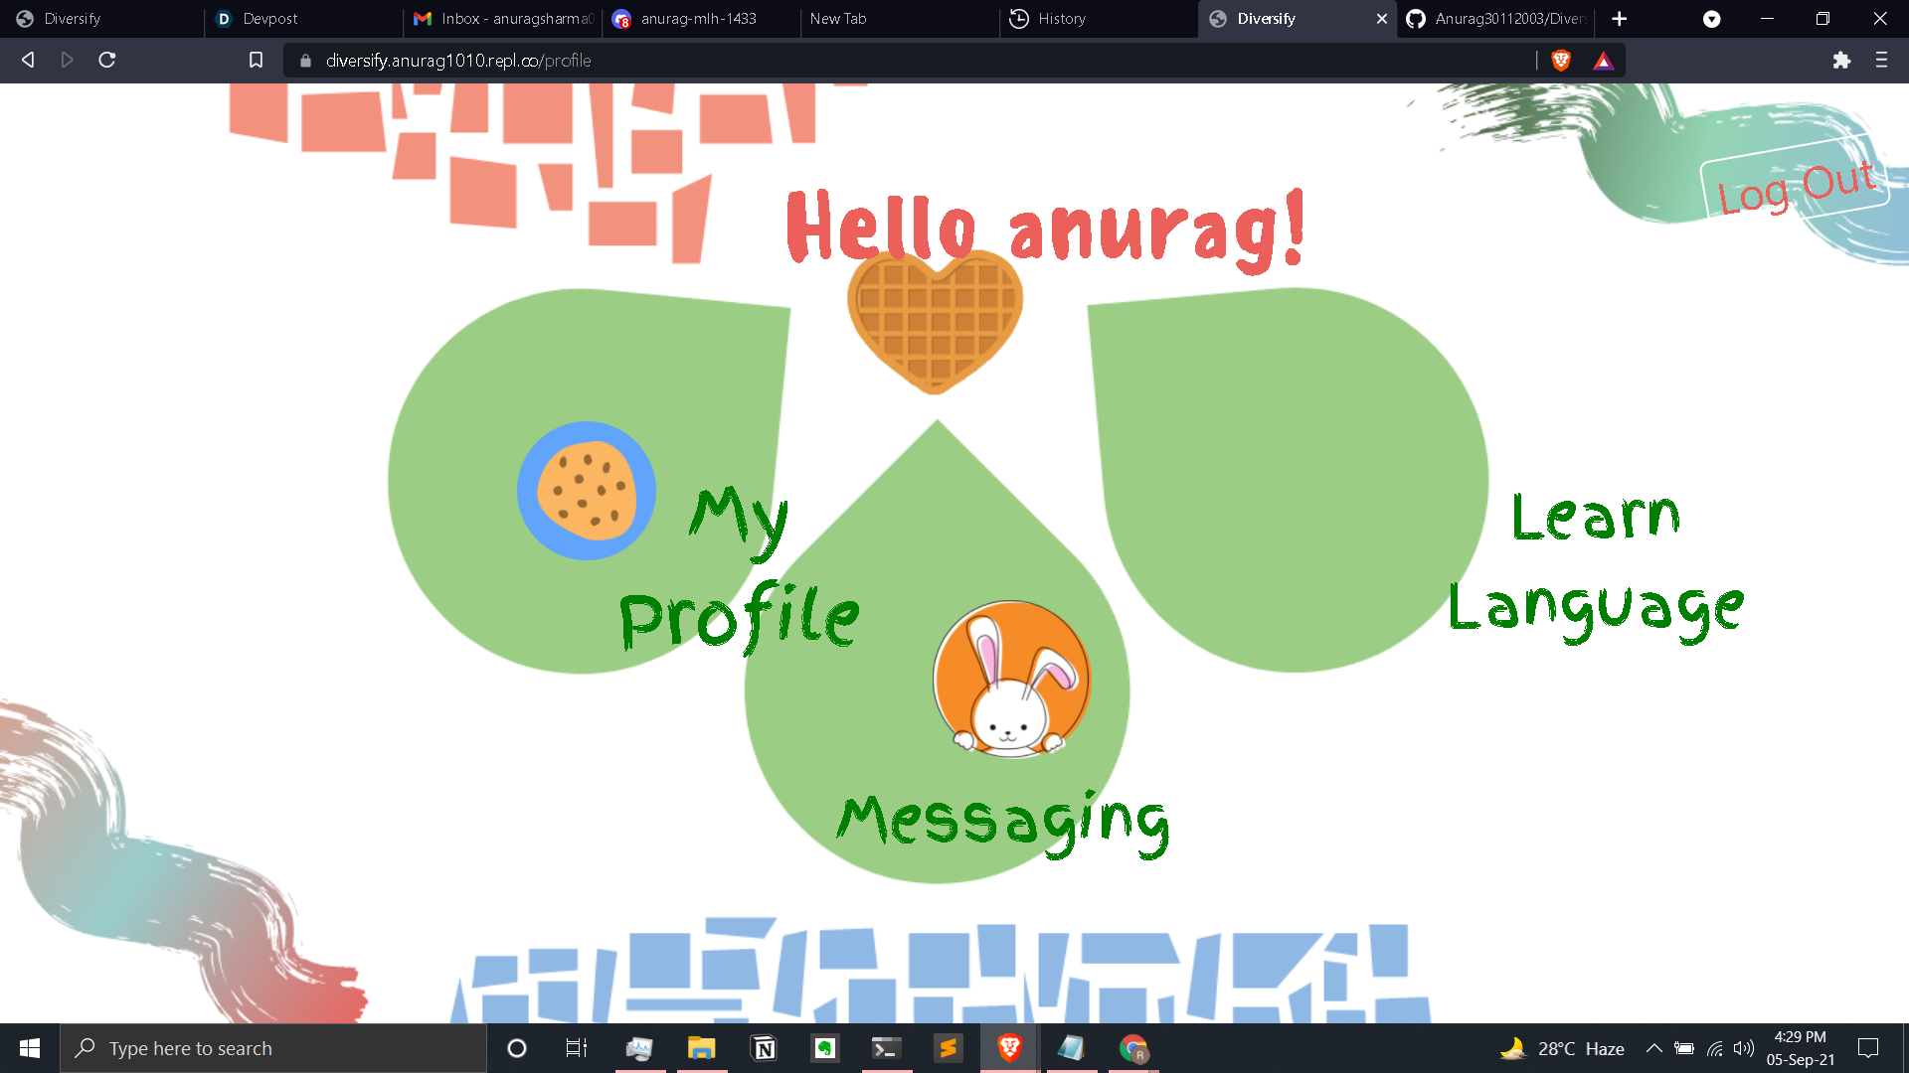The width and height of the screenshot is (1909, 1073).
Task: Click the waffle heart image
Action: pos(935,321)
